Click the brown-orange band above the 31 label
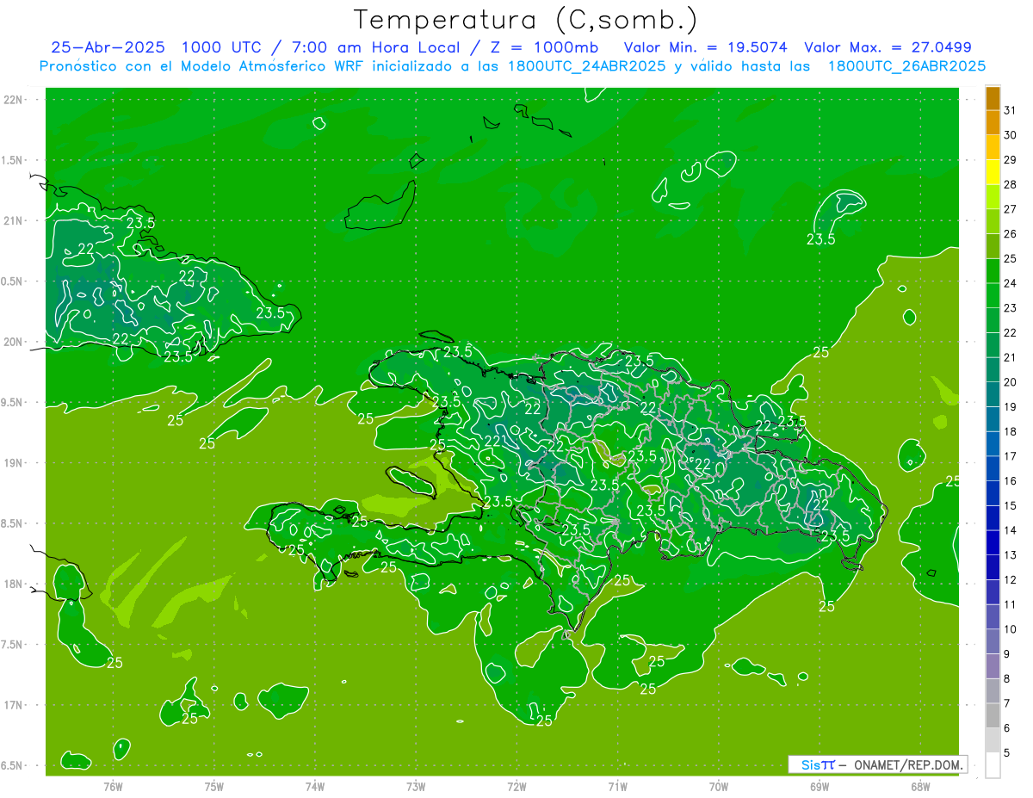The width and height of the screenshot is (1033, 798). pyautogui.click(x=993, y=99)
